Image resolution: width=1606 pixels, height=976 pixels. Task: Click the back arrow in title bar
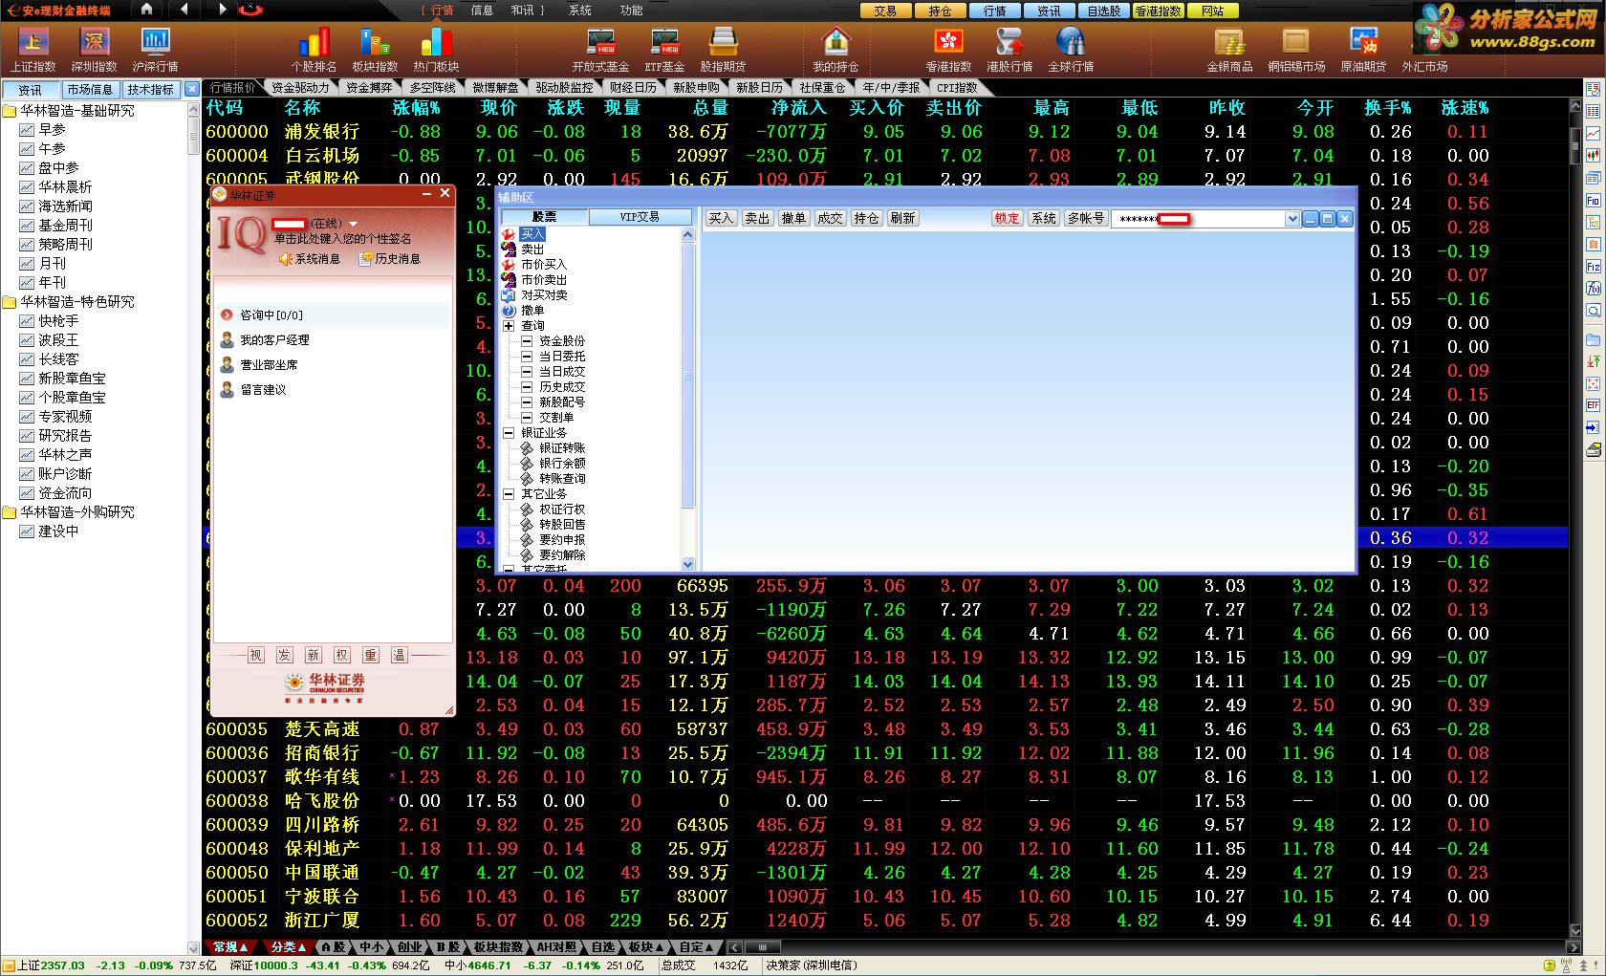click(184, 10)
